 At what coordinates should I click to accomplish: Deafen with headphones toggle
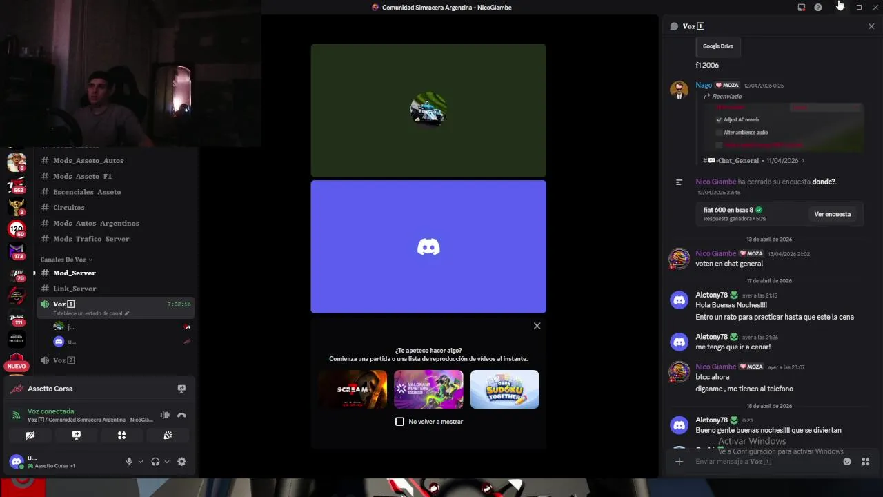click(155, 462)
